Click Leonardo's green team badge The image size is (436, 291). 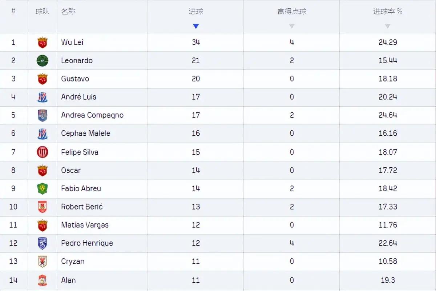pyautogui.click(x=43, y=61)
